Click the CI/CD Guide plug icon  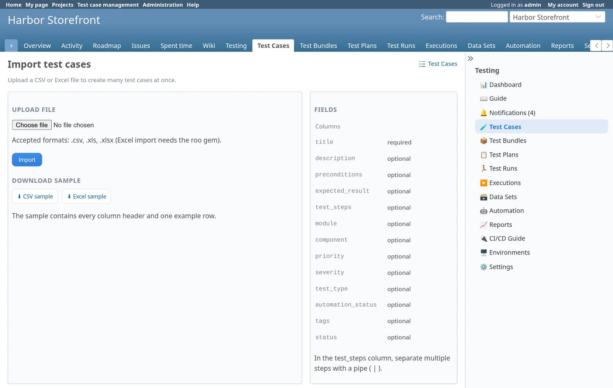484,238
